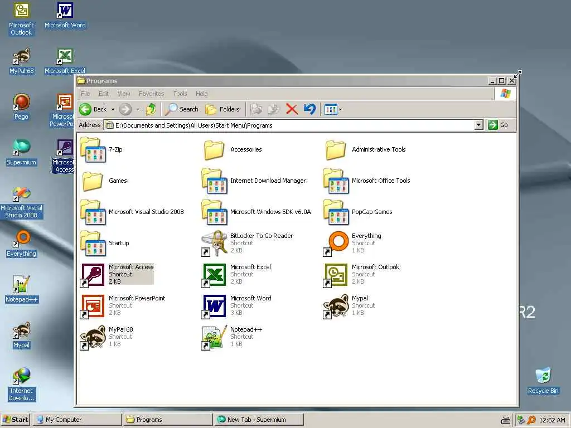The width and height of the screenshot is (571, 428).
Task: Select Microsoft Windows SDK v6.0A folder
Action: [257, 212]
